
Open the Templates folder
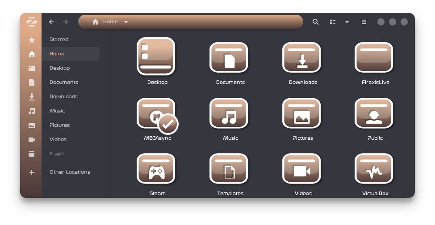point(229,168)
